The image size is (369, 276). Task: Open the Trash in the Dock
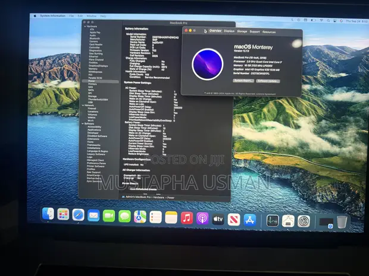[x=342, y=222]
